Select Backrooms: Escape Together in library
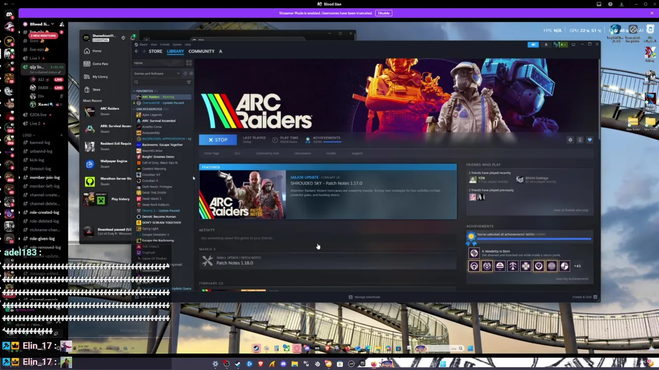Image resolution: width=659 pixels, height=370 pixels. pyautogui.click(x=162, y=145)
